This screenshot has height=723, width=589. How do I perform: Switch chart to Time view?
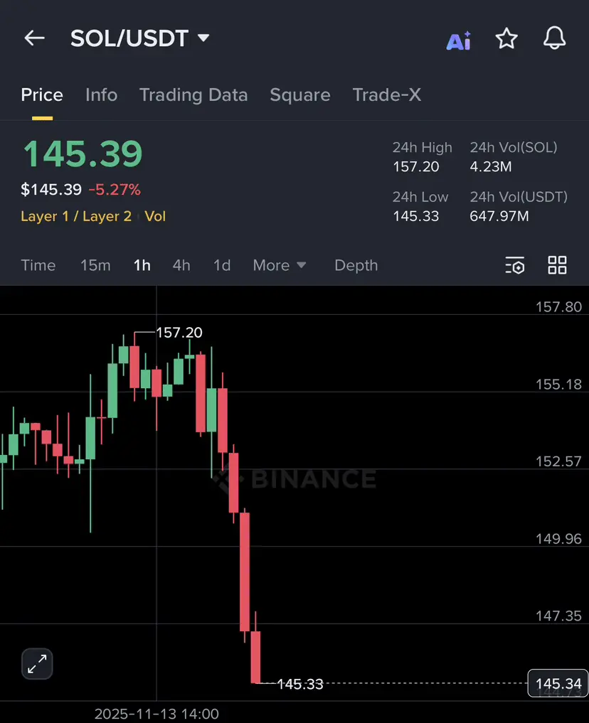click(38, 265)
